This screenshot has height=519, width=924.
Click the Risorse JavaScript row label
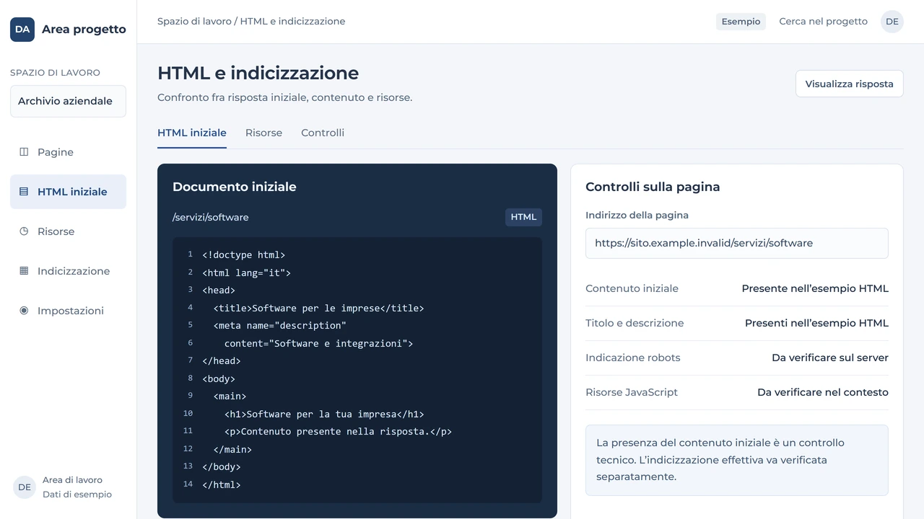click(632, 392)
